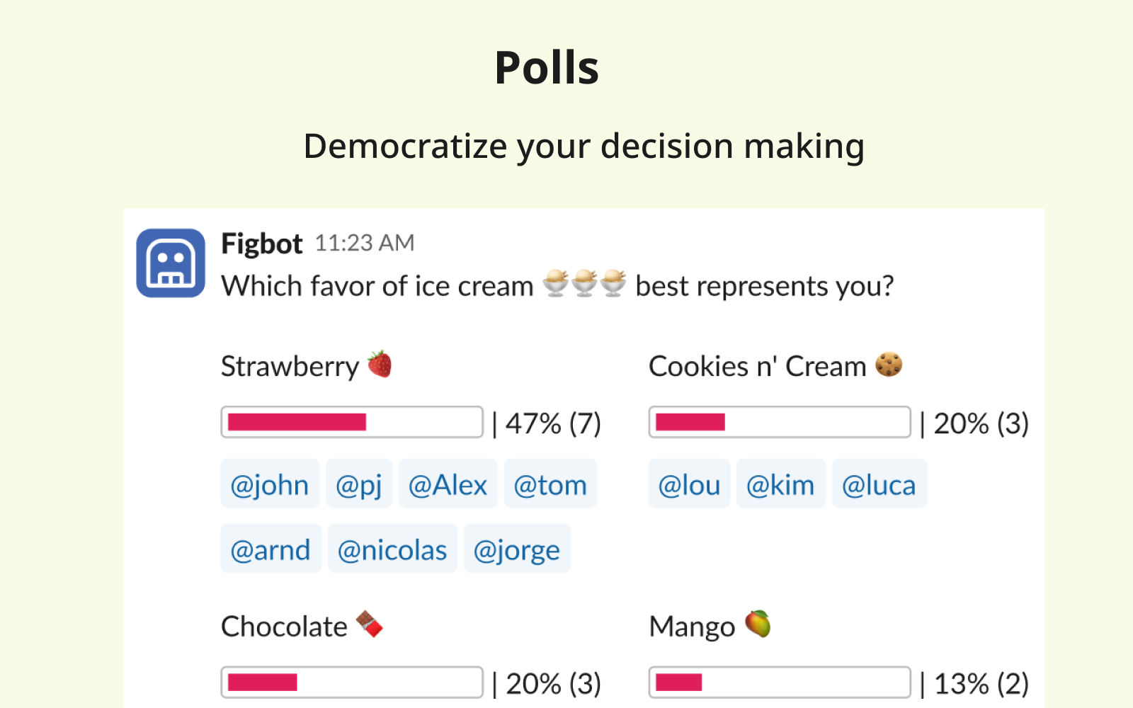The height and width of the screenshot is (708, 1133).
Task: Click the @tom mention tag
Action: pyautogui.click(x=550, y=484)
